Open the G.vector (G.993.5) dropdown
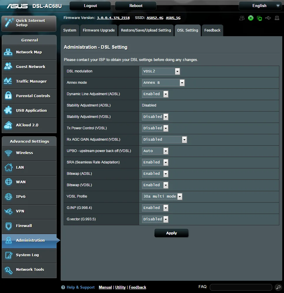 point(155,219)
